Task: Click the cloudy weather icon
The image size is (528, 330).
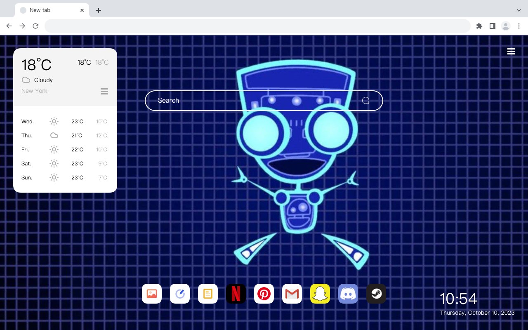Action: pyautogui.click(x=26, y=80)
